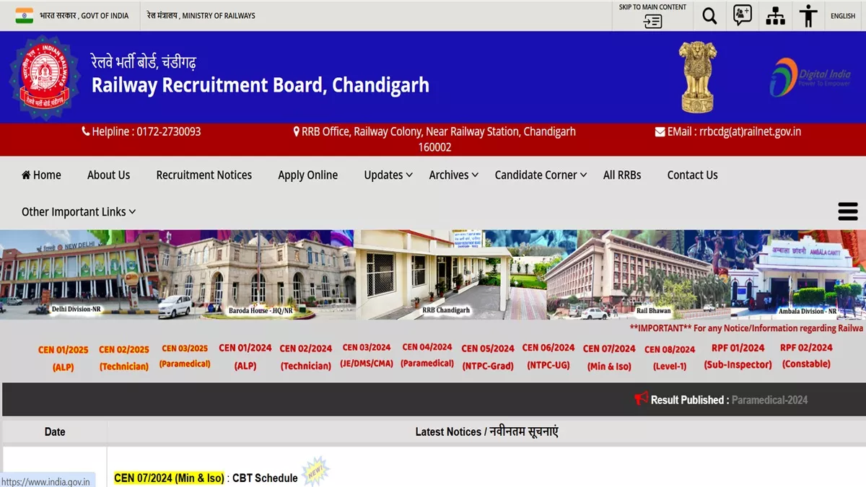The height and width of the screenshot is (487, 866).
Task: Open RPF 02/2024 (Constable) link
Action: [806, 356]
